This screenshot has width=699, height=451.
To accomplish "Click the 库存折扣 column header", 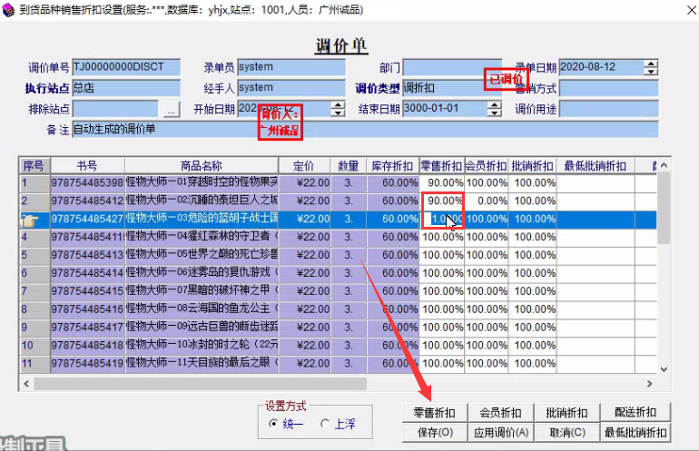I will (393, 166).
